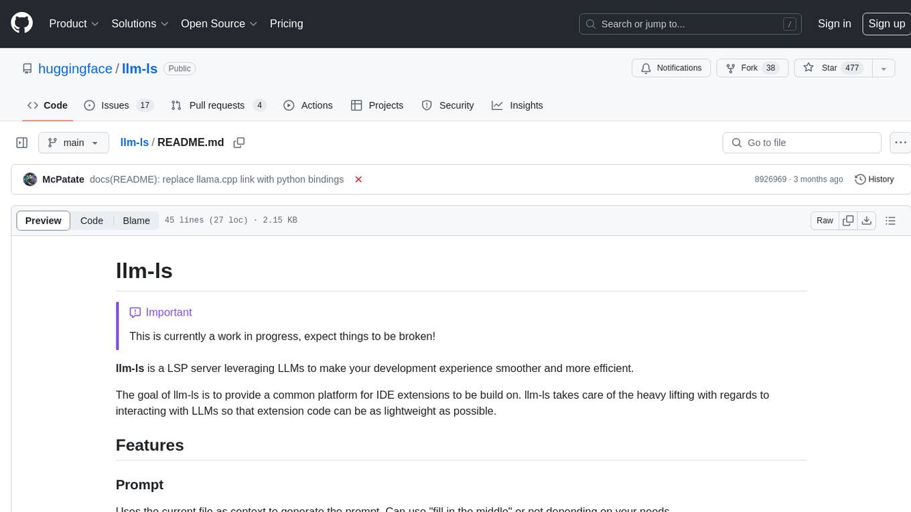The width and height of the screenshot is (911, 512).
Task: Expand the Product menu
Action: pos(74,23)
